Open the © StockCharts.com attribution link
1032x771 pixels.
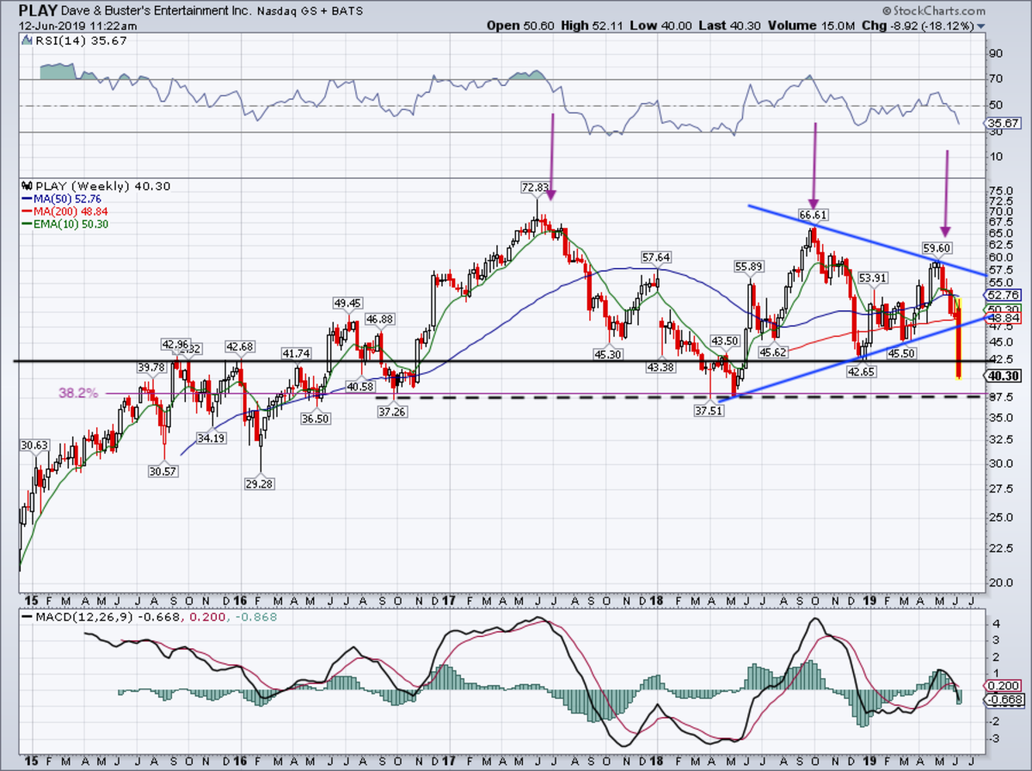click(x=936, y=10)
